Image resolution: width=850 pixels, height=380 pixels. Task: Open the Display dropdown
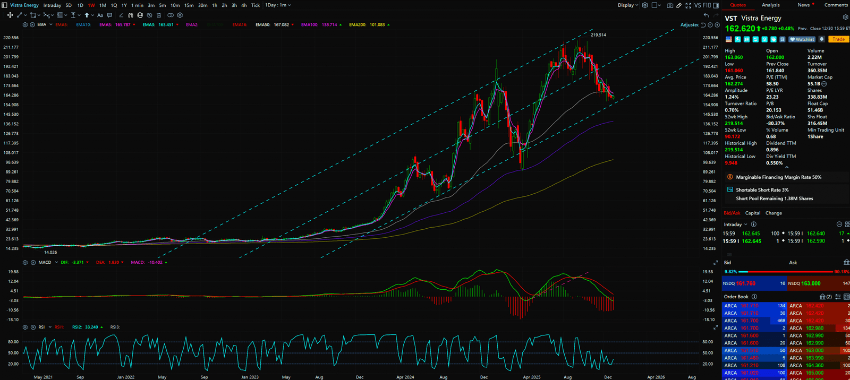coord(627,5)
